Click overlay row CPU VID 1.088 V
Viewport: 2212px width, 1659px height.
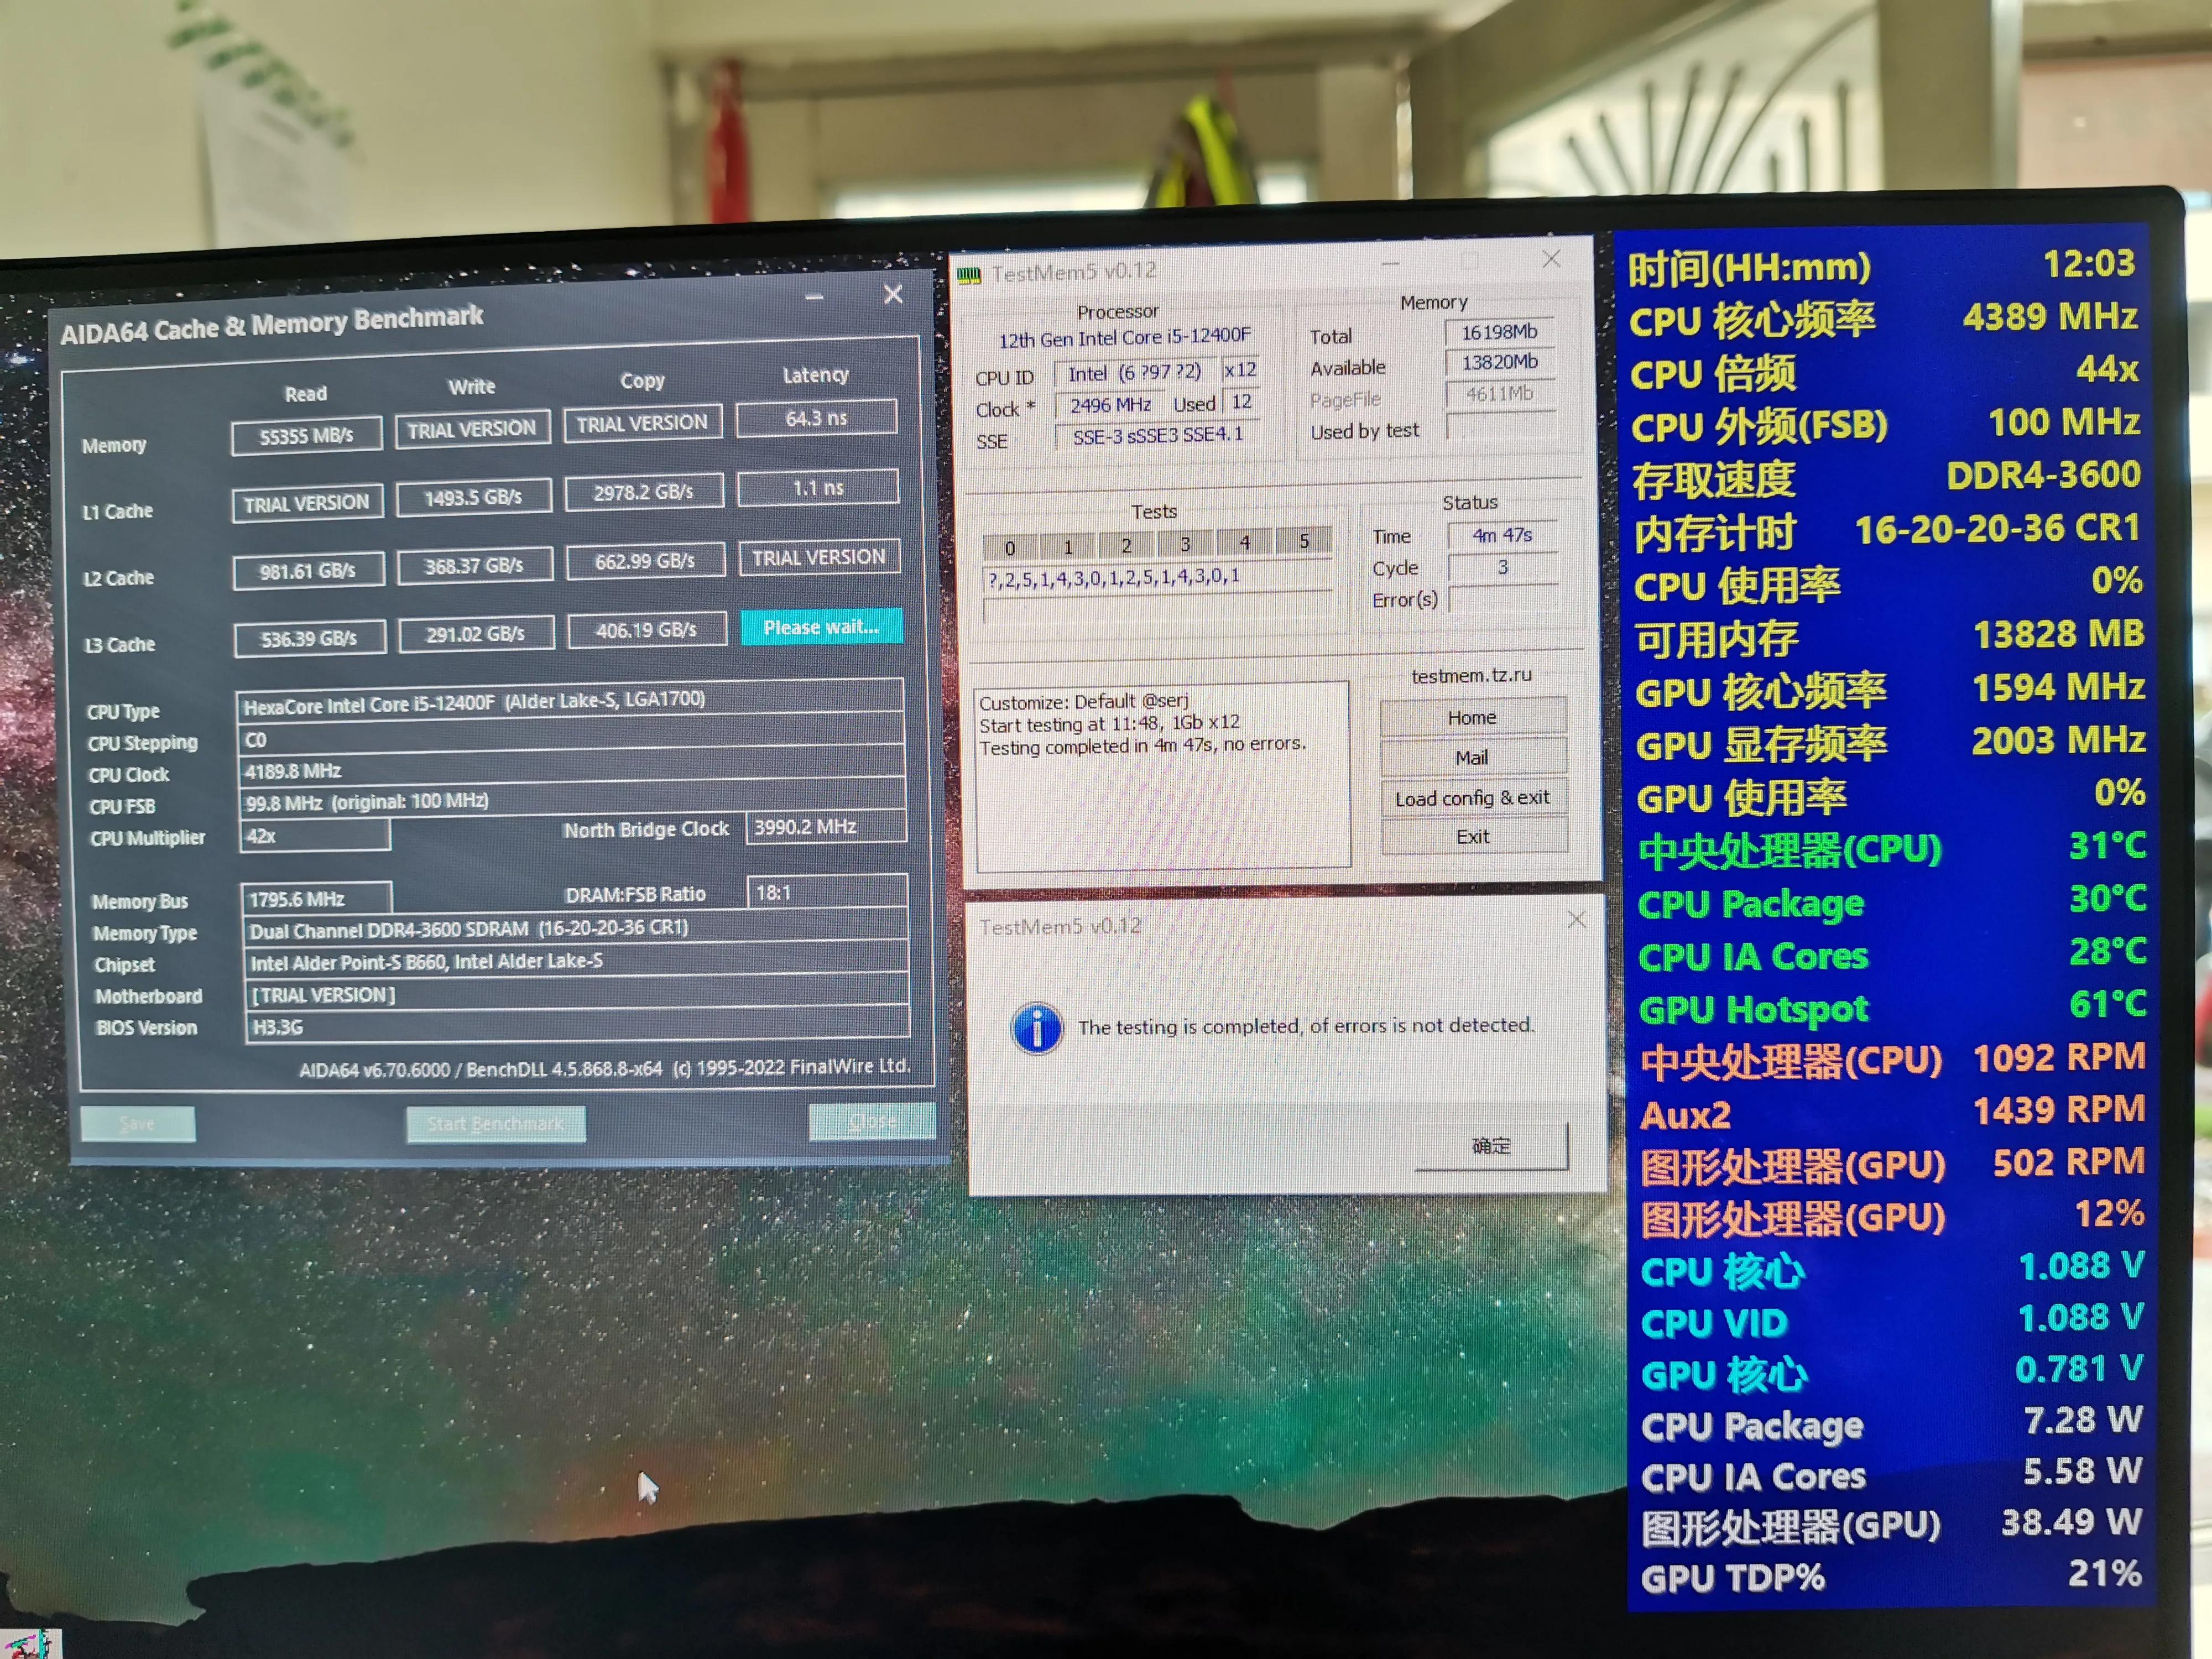[x=1892, y=1321]
